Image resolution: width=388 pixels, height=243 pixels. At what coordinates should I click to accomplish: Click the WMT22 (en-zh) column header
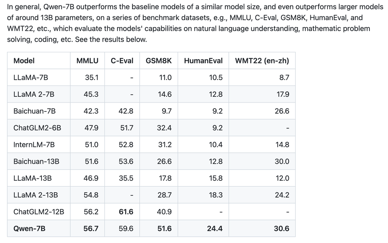pos(262,61)
